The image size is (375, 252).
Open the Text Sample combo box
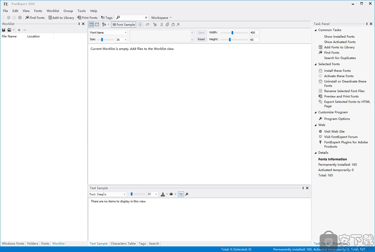(x=107, y=194)
